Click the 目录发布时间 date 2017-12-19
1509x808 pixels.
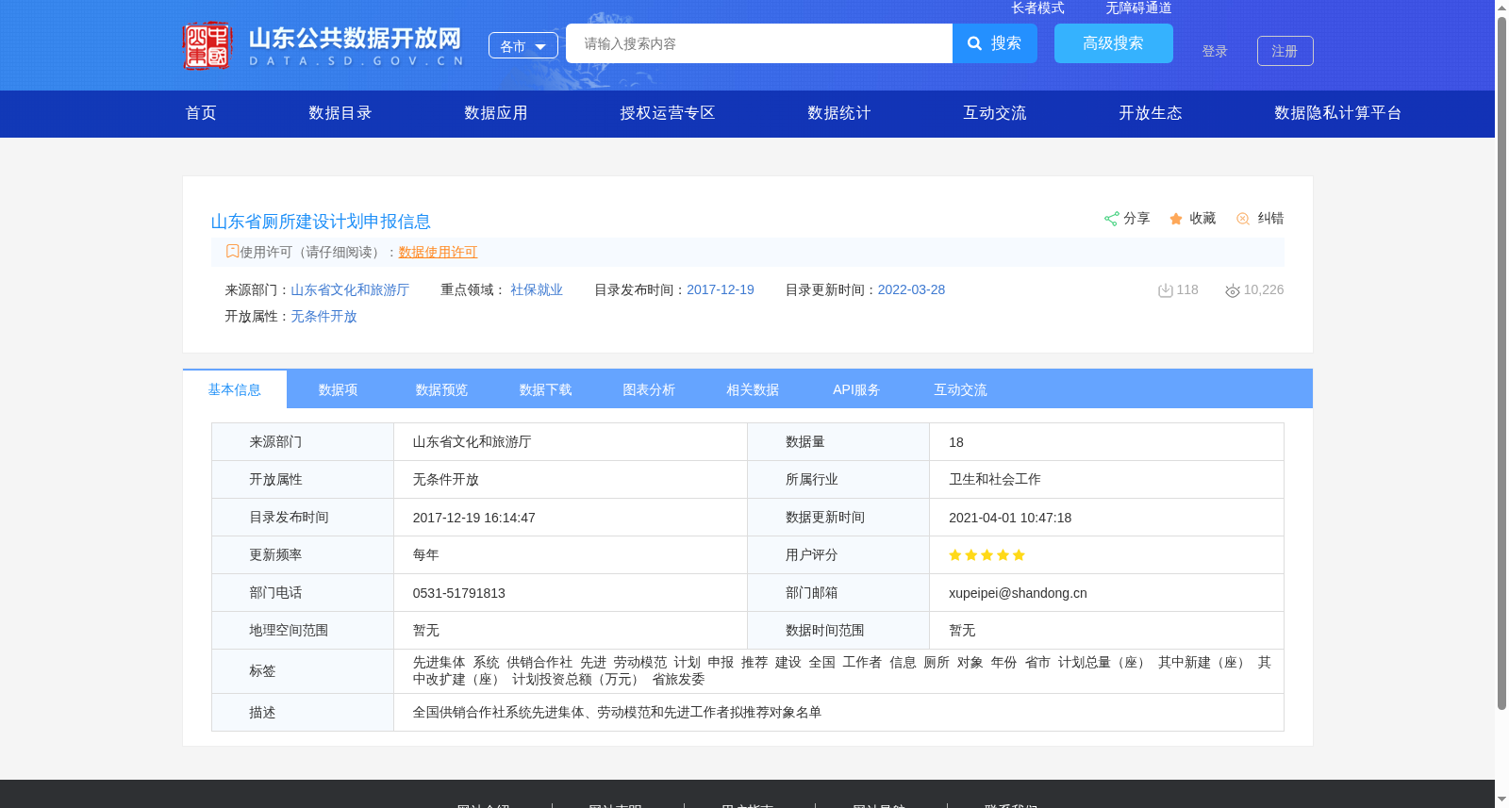(x=721, y=289)
